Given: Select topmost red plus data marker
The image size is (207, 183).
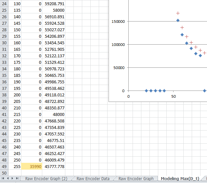Looking at the screenshot, I should point(178,13).
